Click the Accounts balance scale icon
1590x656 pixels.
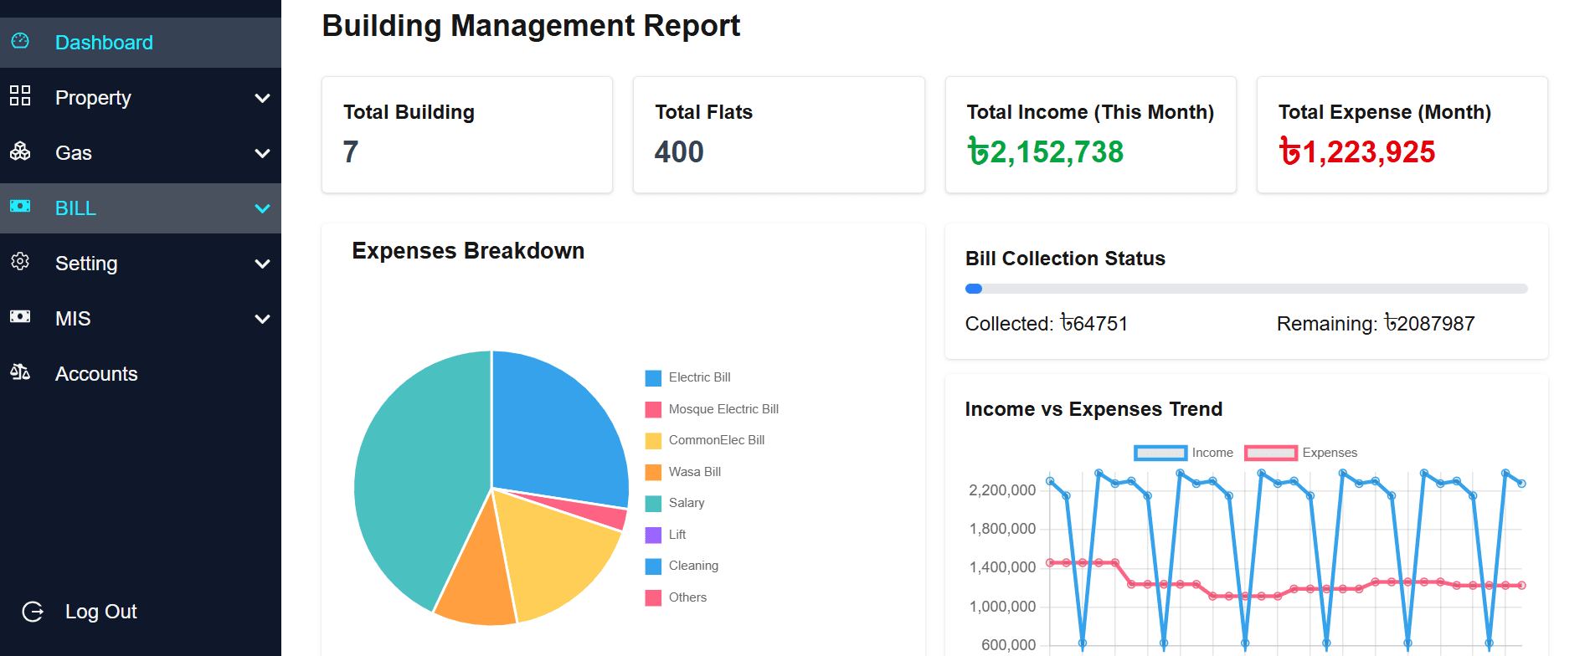pyautogui.click(x=20, y=372)
